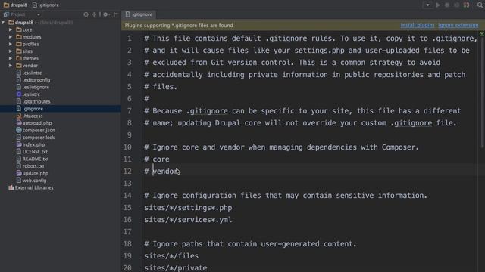Collapse the drupal8 root folder
The image size is (485, 272).
3,23
